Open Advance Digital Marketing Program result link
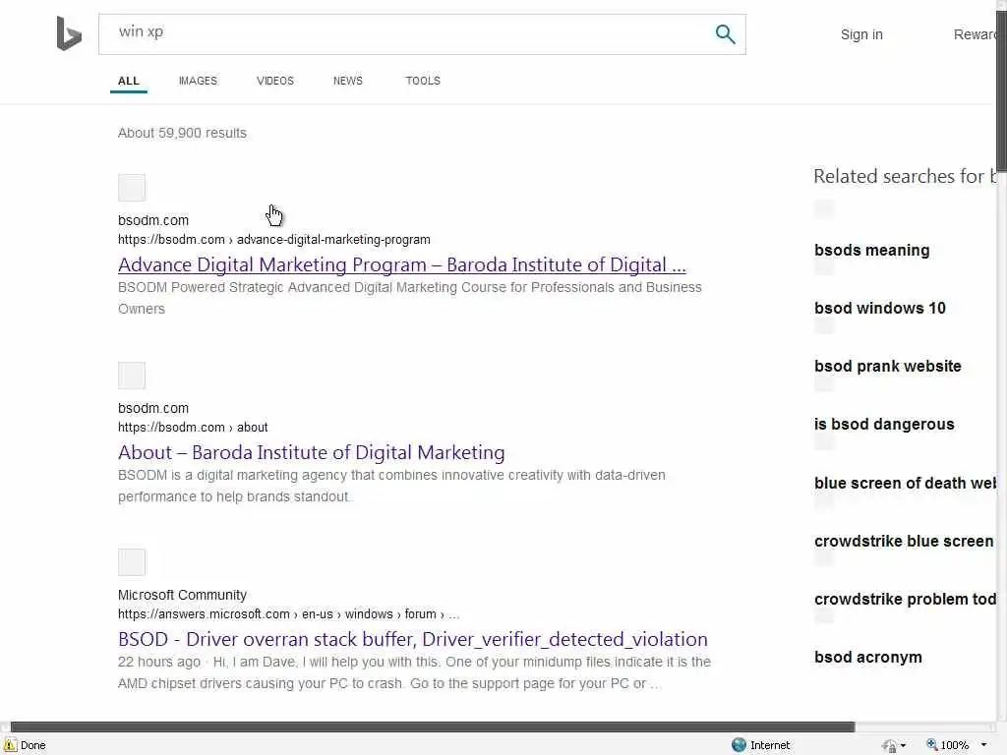The image size is (1007, 755). coord(402,264)
